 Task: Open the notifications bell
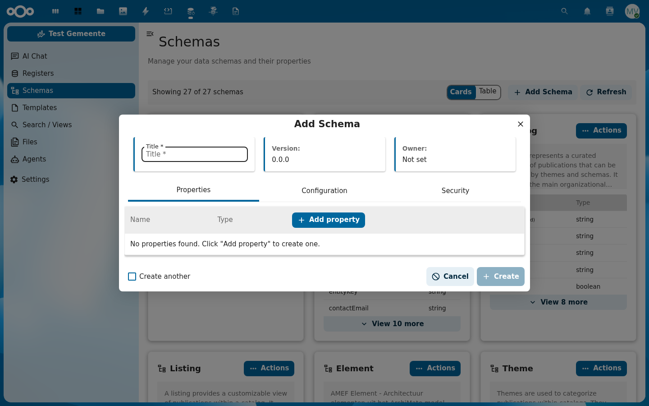click(587, 11)
